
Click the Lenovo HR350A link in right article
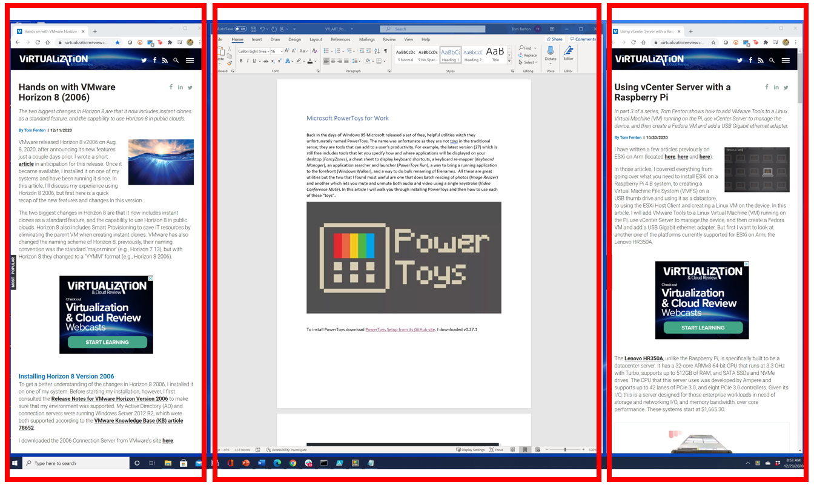click(x=644, y=358)
